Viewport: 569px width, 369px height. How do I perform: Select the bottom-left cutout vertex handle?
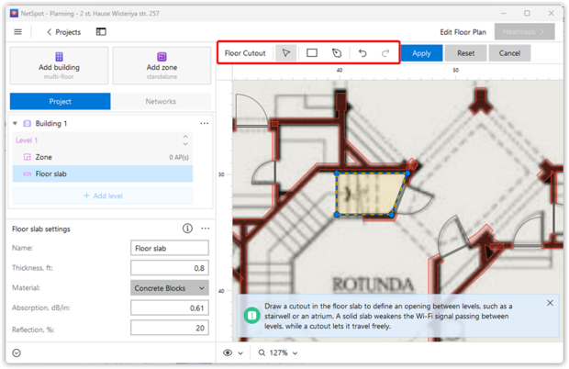pos(337,215)
